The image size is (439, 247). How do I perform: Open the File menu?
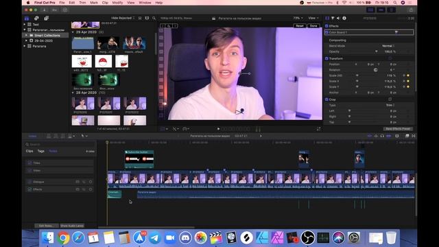[62, 3]
